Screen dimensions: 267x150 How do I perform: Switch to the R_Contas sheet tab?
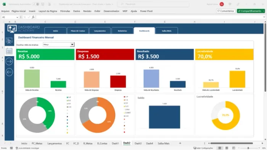[x=102, y=144]
